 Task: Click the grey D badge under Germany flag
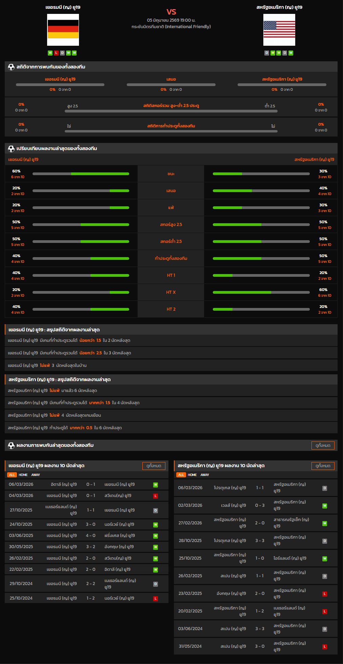pyautogui.click(x=62, y=53)
